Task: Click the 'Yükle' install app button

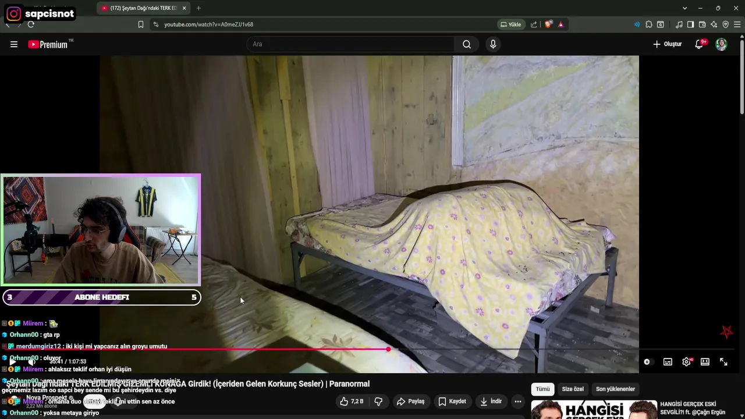Action: [x=510, y=24]
